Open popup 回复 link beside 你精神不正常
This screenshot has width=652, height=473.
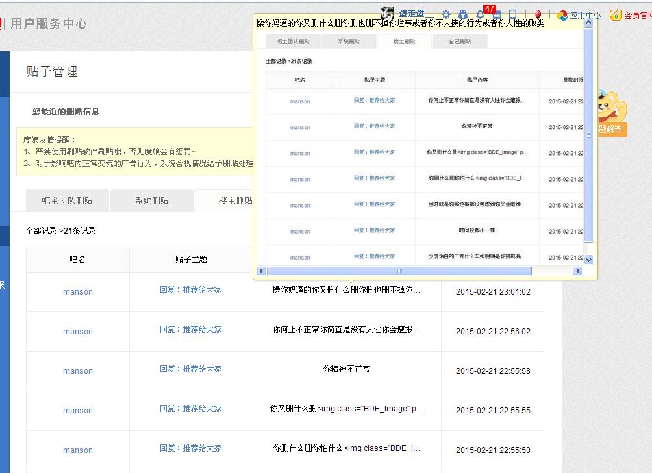click(x=374, y=126)
